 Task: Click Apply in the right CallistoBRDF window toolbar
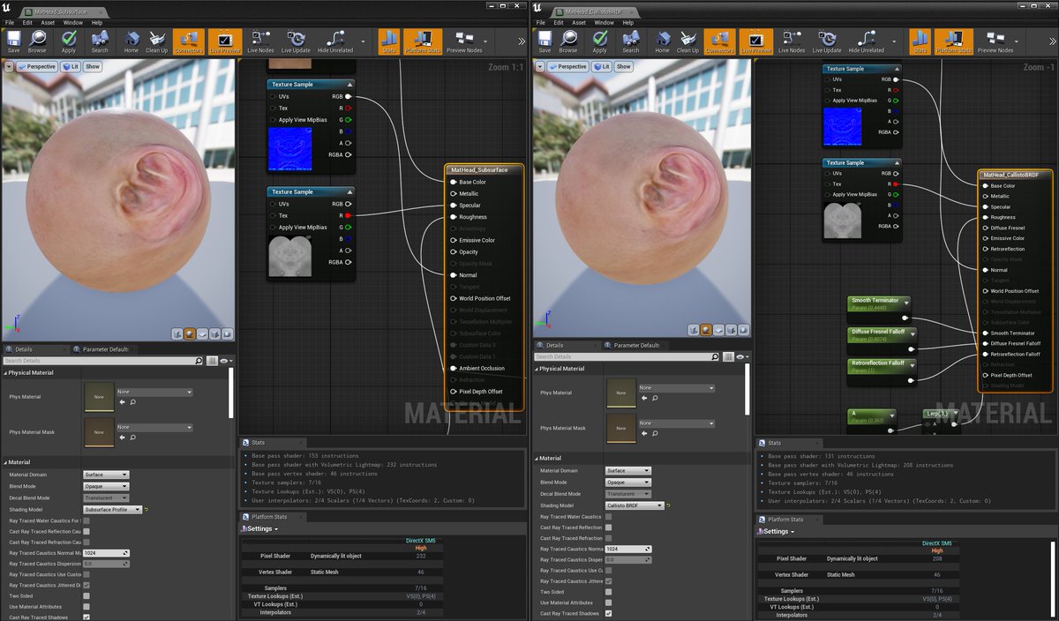click(600, 41)
